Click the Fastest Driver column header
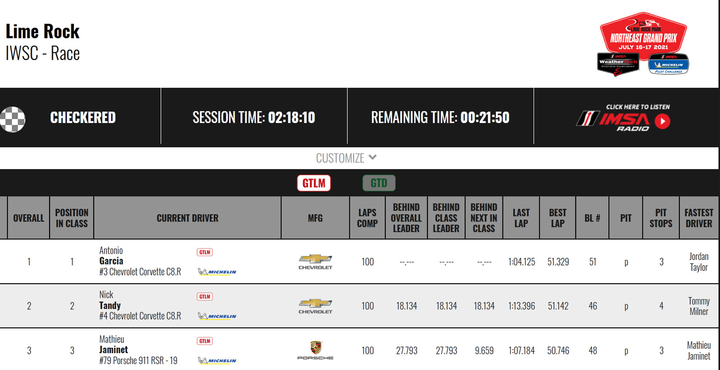 [698, 218]
